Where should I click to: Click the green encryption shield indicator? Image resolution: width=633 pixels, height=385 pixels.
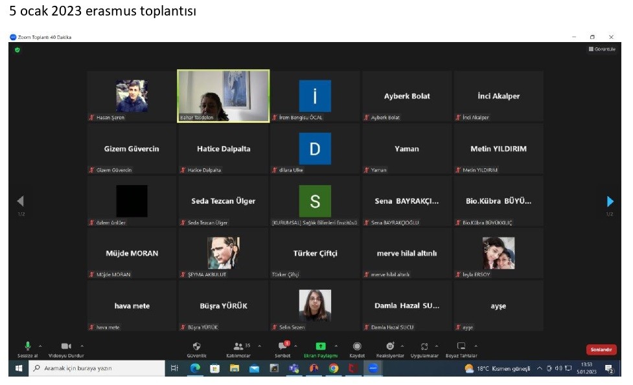tap(17, 50)
